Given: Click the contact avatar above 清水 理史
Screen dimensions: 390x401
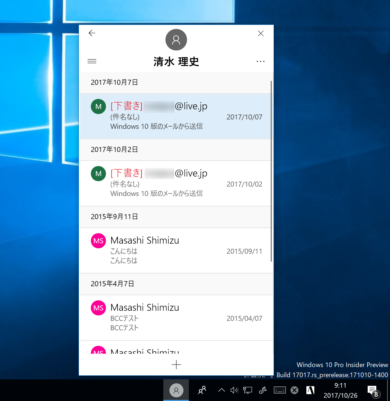Looking at the screenshot, I should pyautogui.click(x=176, y=40).
